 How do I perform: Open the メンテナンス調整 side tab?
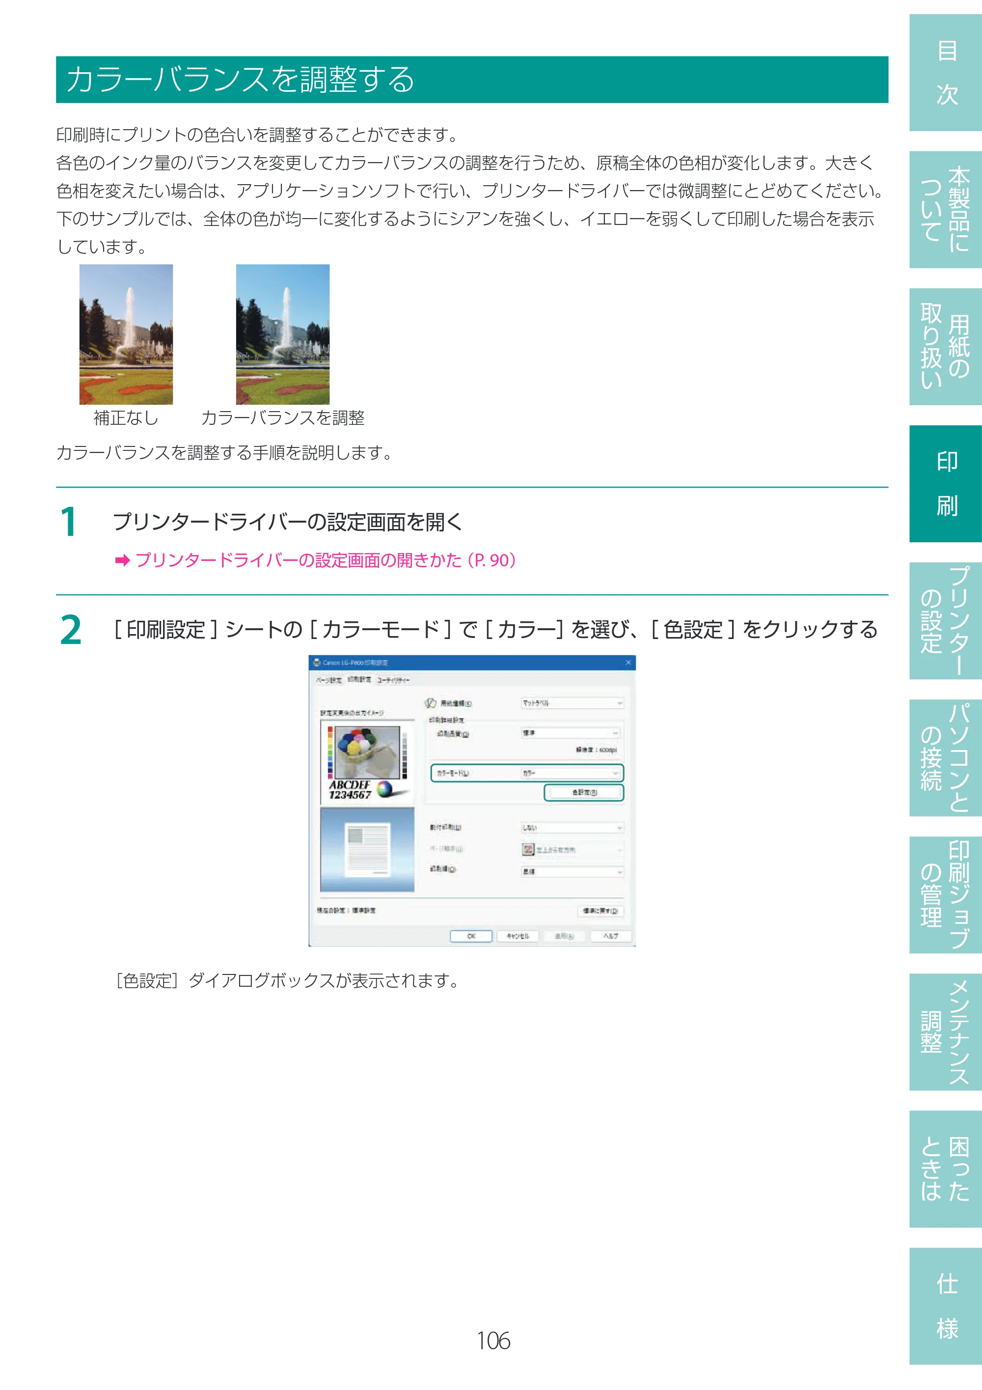[945, 1032]
